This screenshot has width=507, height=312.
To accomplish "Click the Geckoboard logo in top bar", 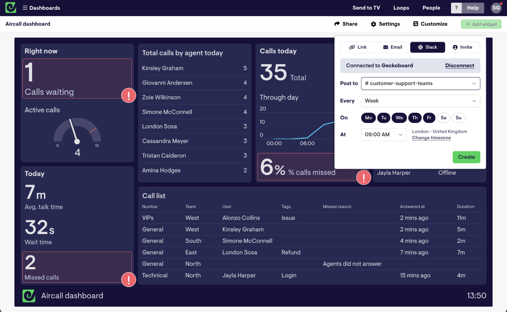I will pos(11,8).
